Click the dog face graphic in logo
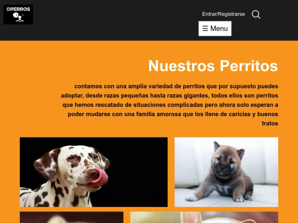298x223 pixels. pyautogui.click(x=18, y=17)
